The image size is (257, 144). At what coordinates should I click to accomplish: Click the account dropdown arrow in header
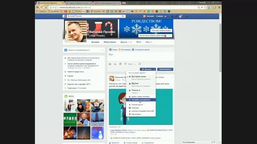[x=190, y=16]
